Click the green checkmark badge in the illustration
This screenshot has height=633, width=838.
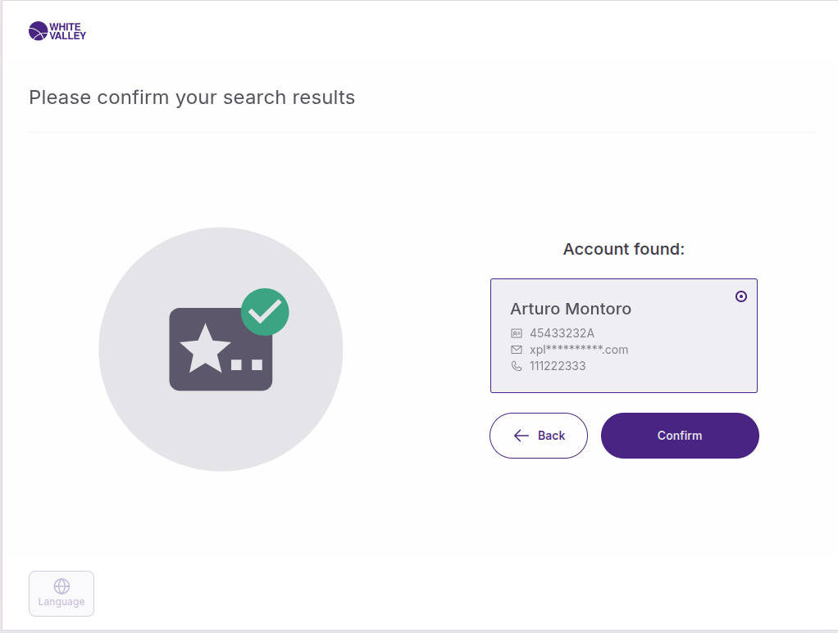pos(265,312)
